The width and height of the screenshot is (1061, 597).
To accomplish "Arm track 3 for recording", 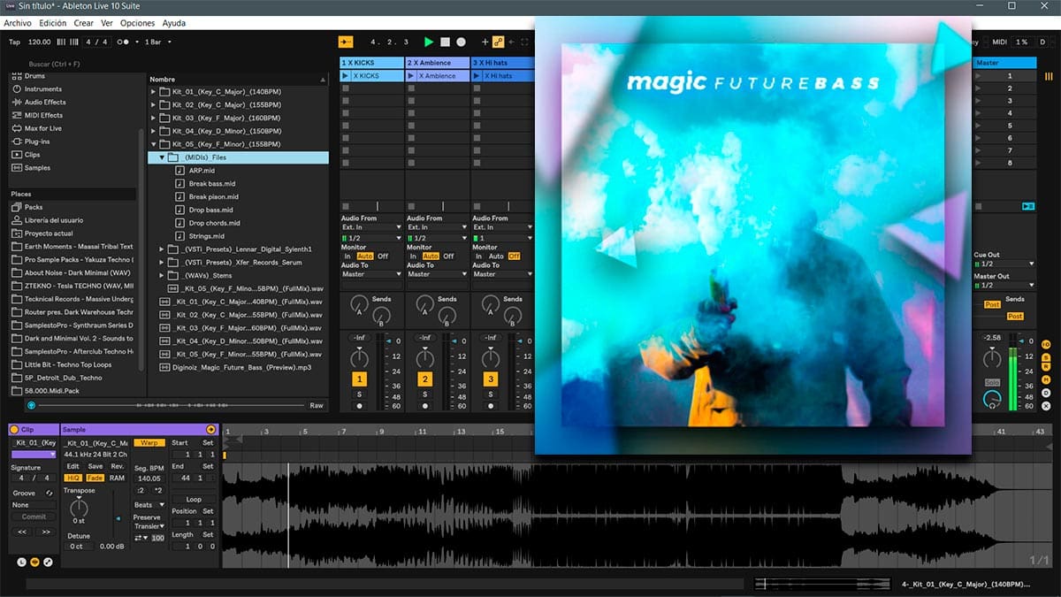I will point(490,405).
